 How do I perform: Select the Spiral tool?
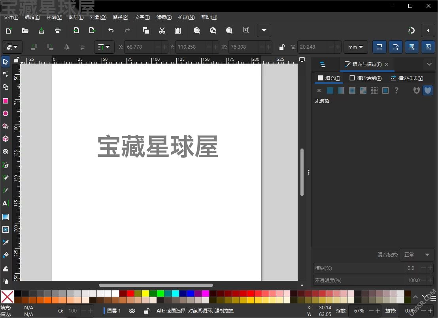pyautogui.click(x=5, y=152)
